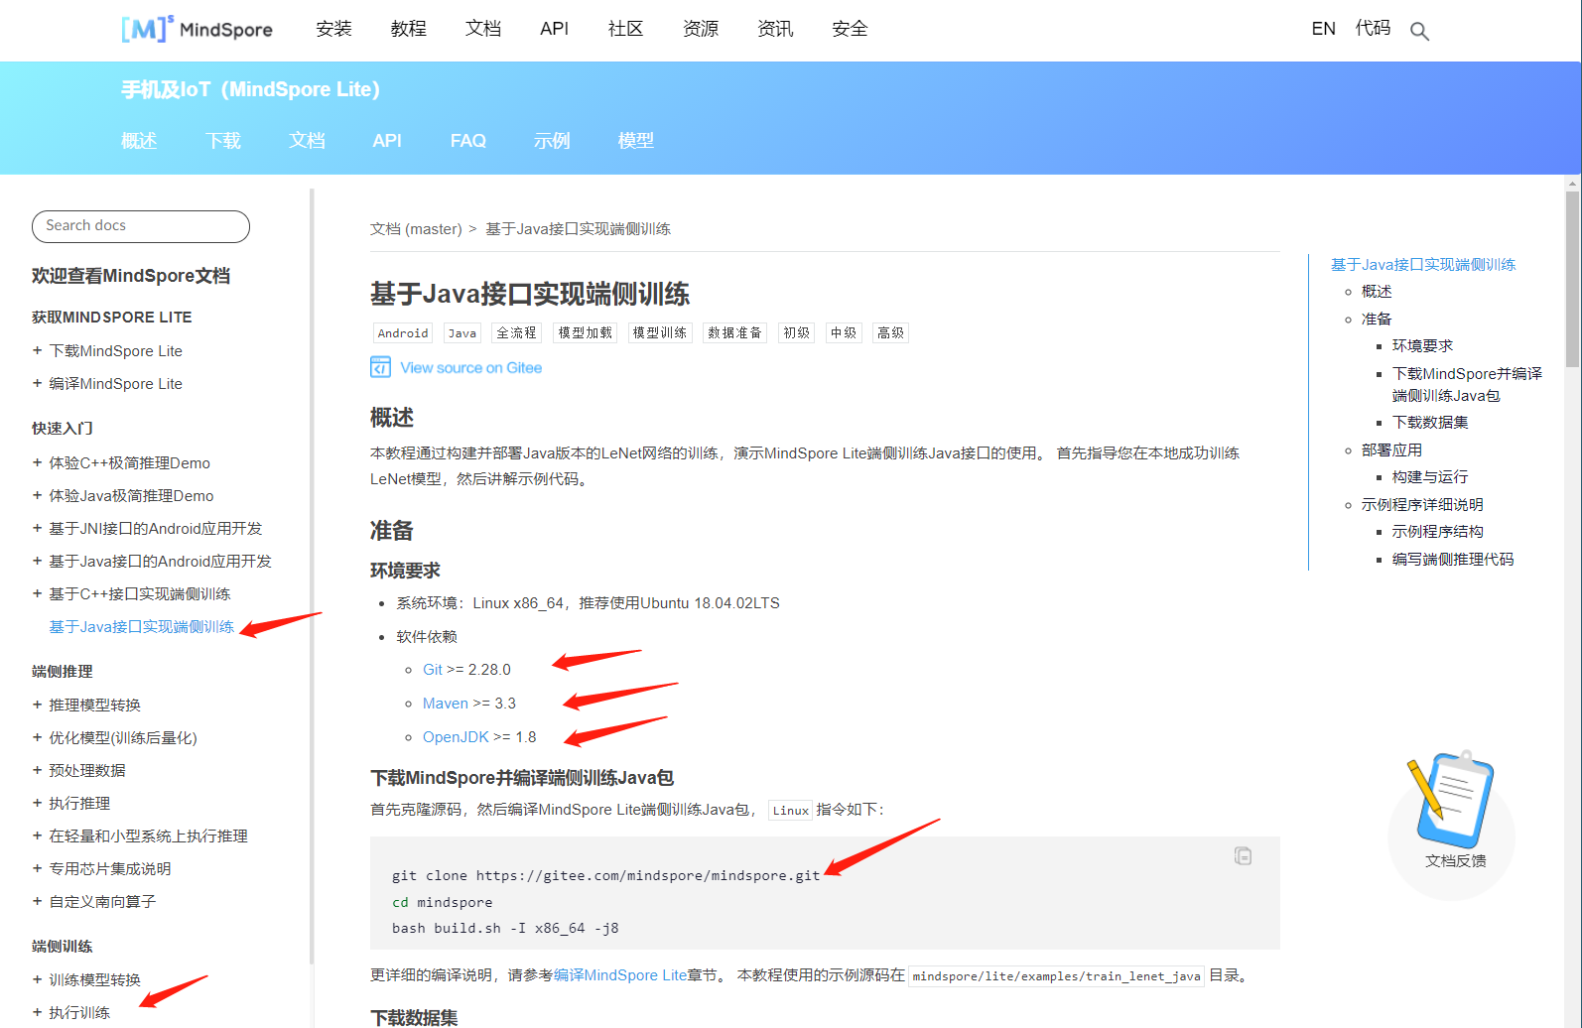Expand 体验C++极简推理Demo plus toggle
Image resolution: width=1582 pixels, height=1028 pixels.
pyautogui.click(x=37, y=462)
